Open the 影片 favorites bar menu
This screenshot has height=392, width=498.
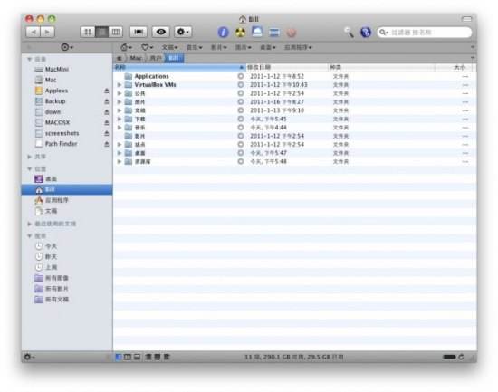pyautogui.click(x=218, y=47)
